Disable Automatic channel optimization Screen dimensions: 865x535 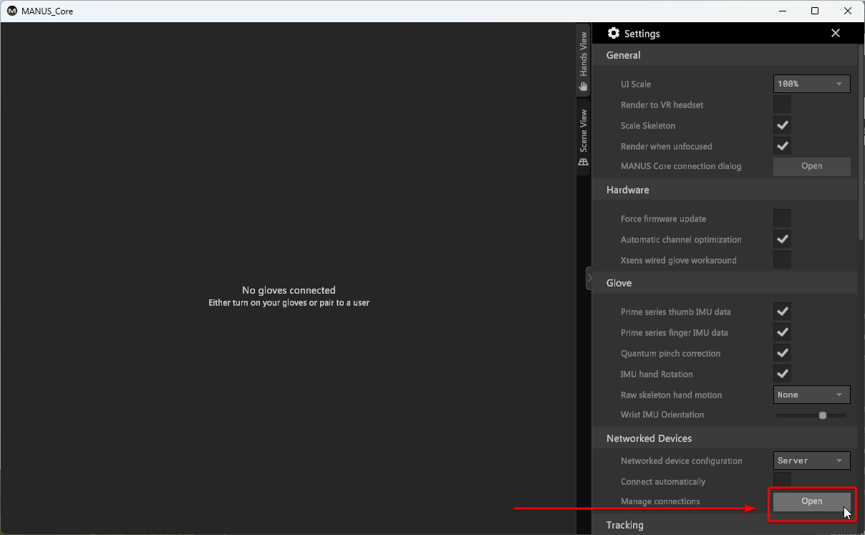point(783,239)
